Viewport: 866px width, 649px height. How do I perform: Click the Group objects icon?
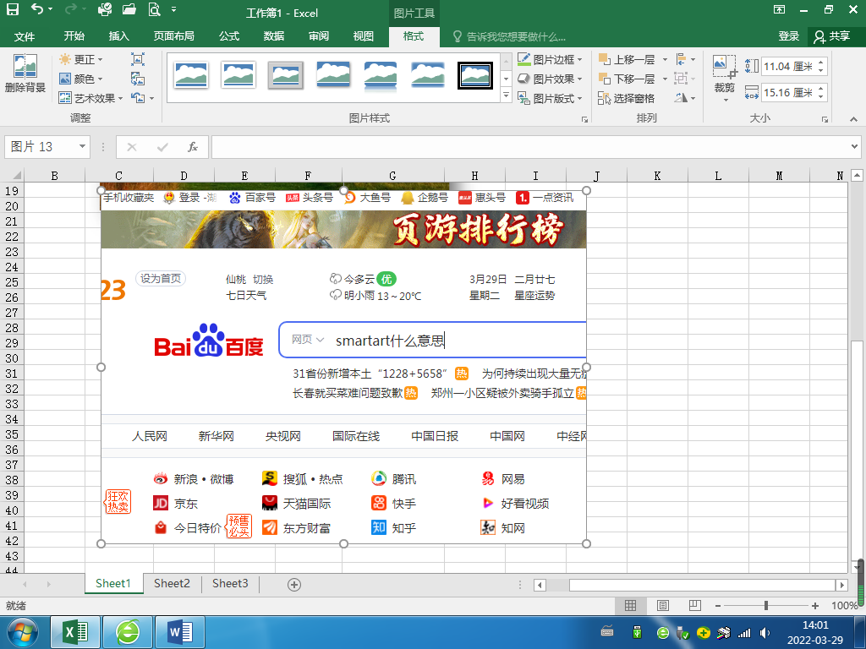pyautogui.click(x=684, y=79)
